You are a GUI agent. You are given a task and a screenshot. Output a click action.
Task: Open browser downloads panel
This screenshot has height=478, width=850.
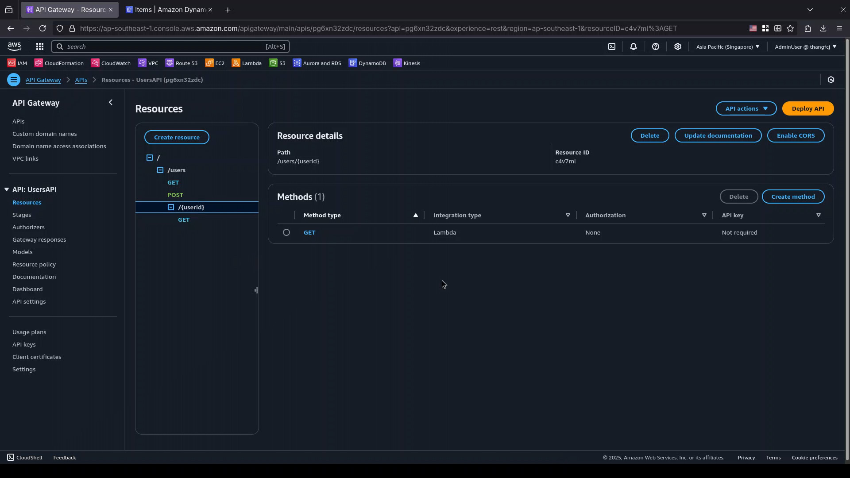click(x=823, y=28)
